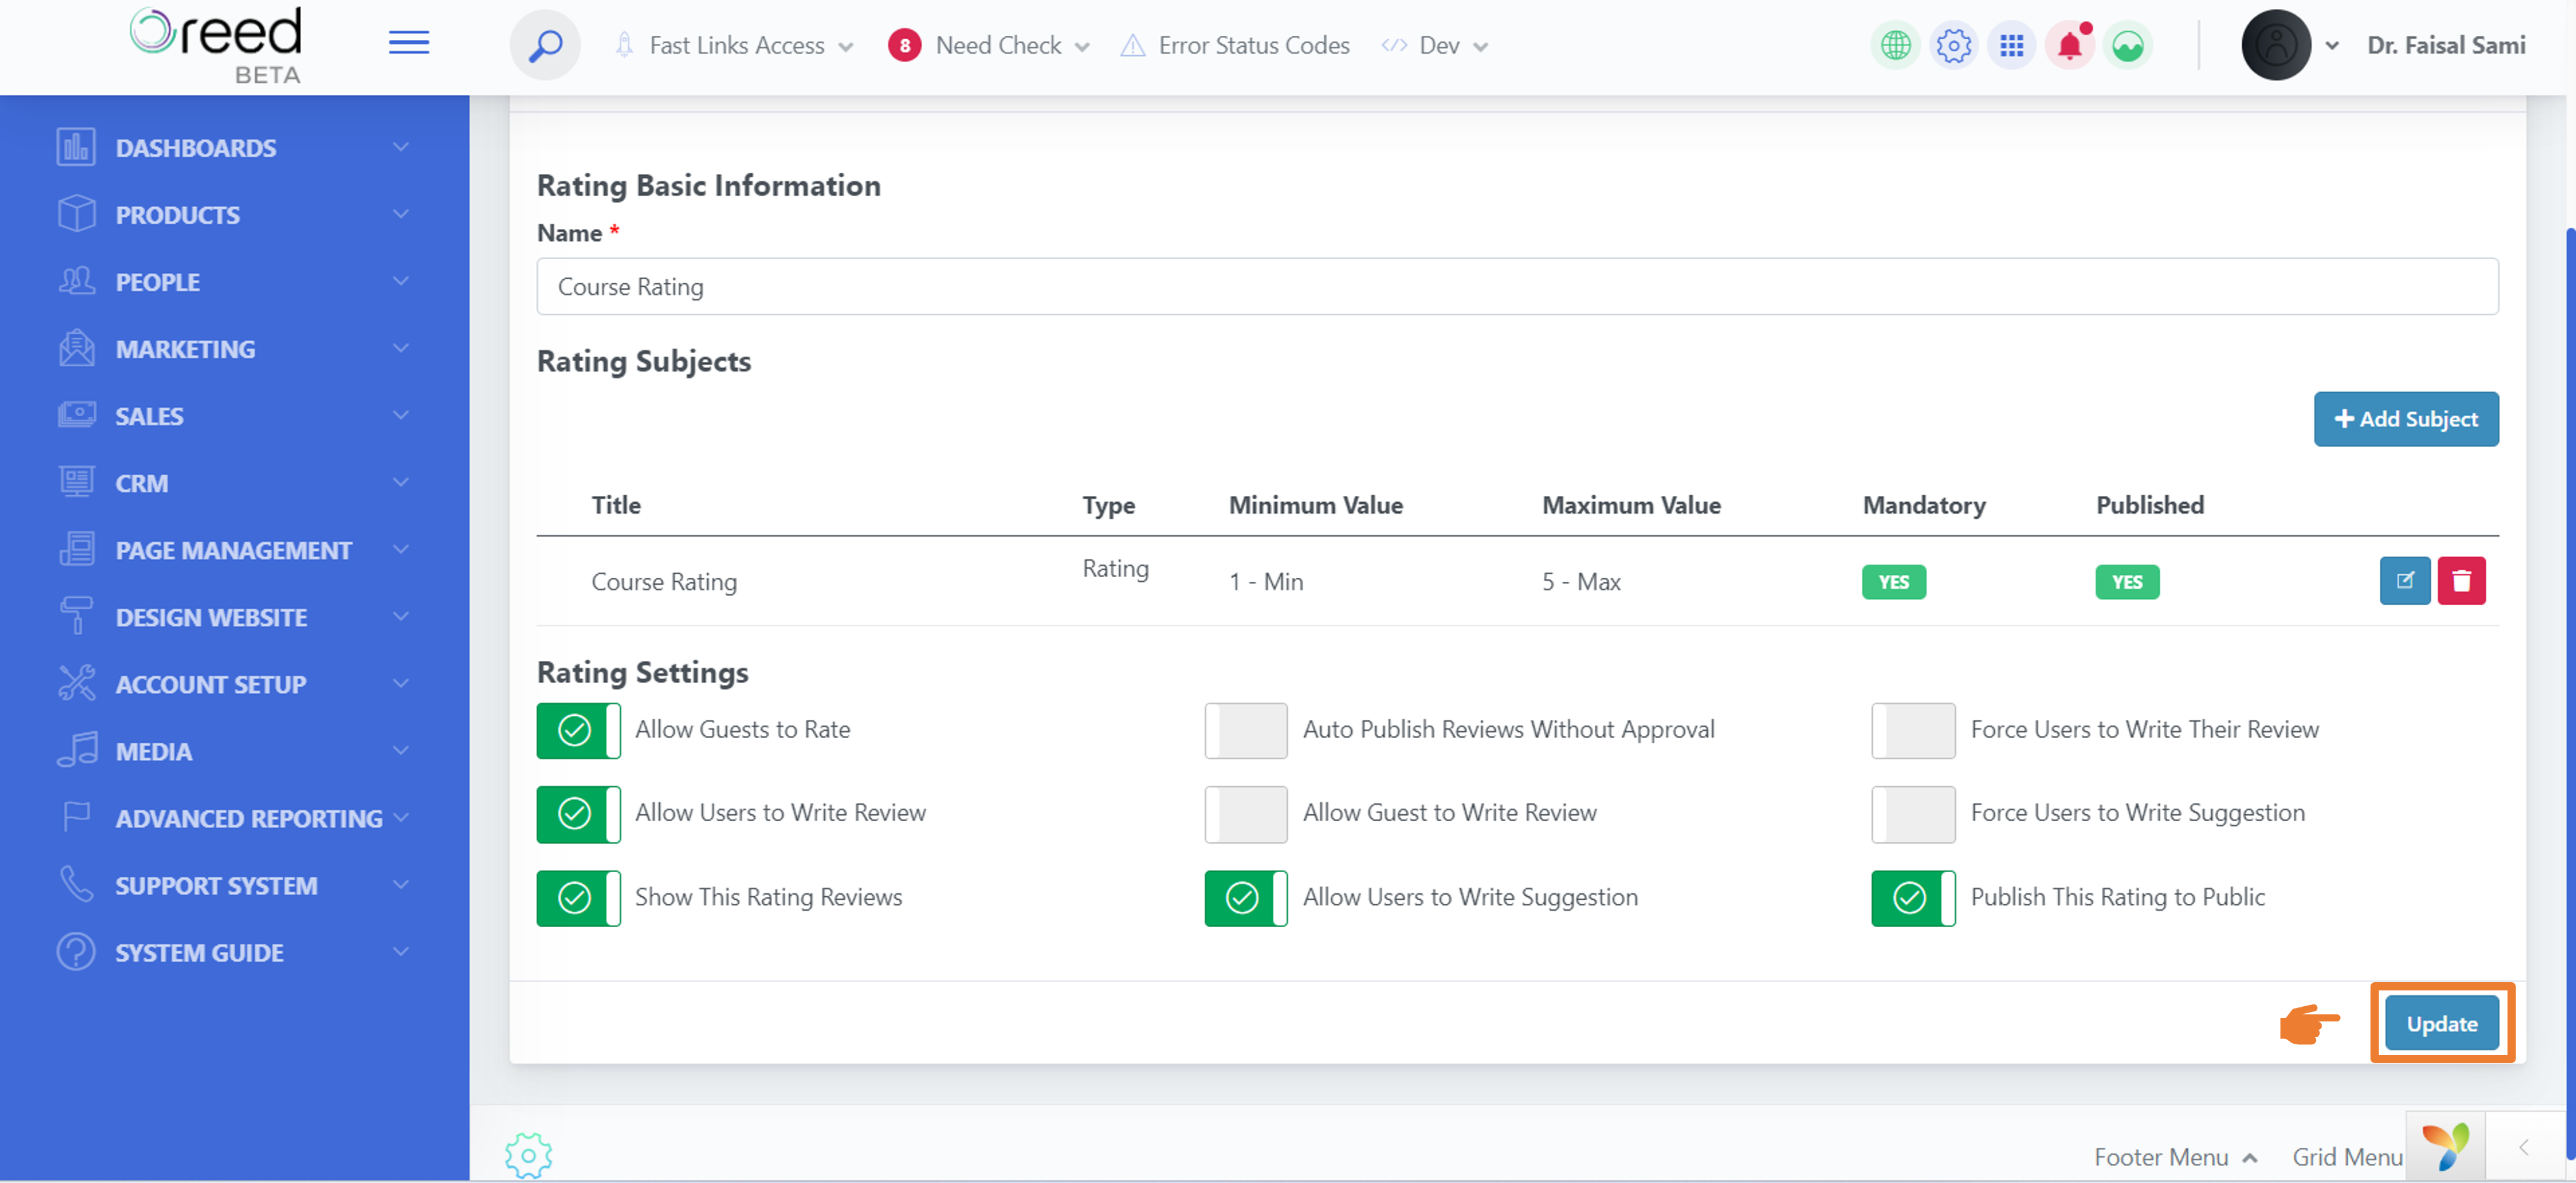Click the Advanced Reporting flag icon
2576x1183 pixels.
tap(76, 817)
